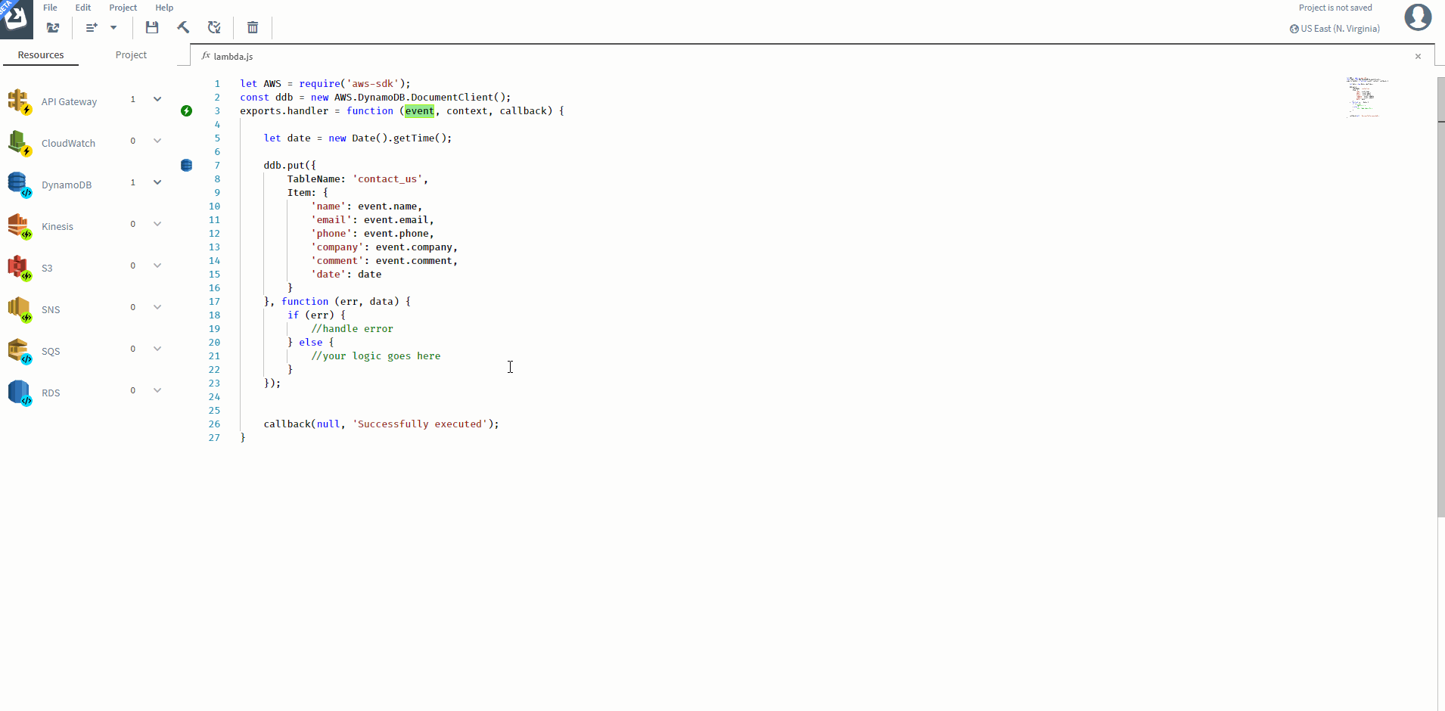Click the code minimap preview thumbnail

[x=1366, y=97]
